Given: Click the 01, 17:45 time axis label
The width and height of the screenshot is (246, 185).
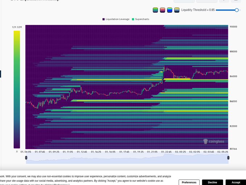Looking at the screenshot, I should pos(124,152).
